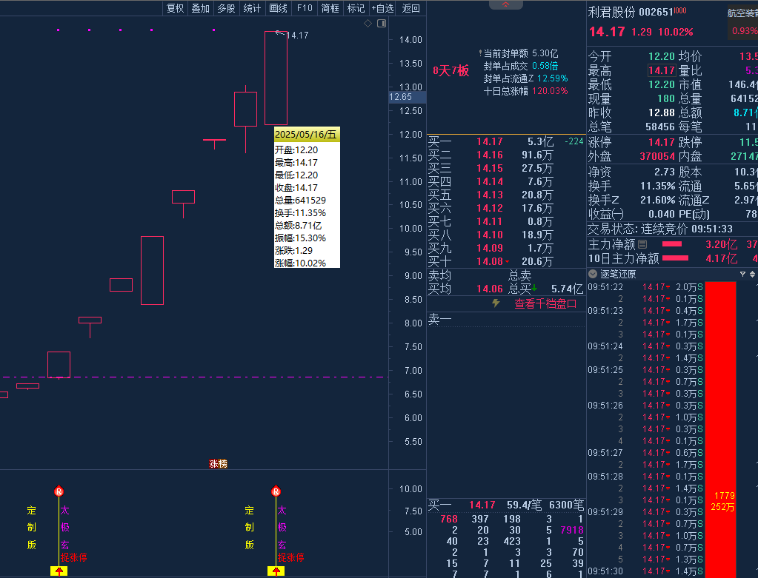Click 涨停 14.17 limit-up price

pos(662,142)
